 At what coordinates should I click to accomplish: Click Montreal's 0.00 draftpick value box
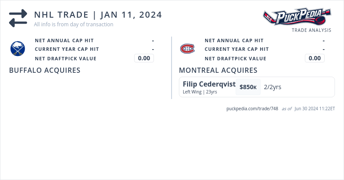[x=315, y=58]
